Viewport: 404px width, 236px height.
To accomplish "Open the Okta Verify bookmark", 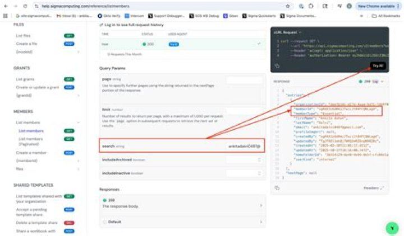I will (x=109, y=16).
